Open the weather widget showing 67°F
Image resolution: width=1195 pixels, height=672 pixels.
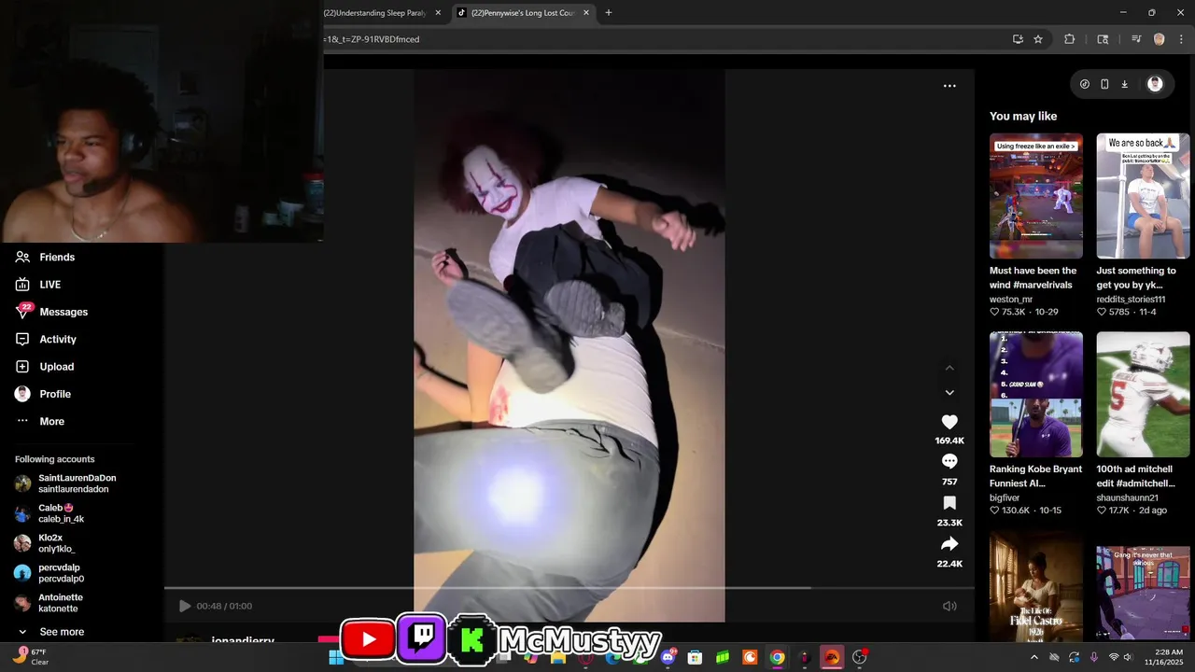tap(32, 657)
